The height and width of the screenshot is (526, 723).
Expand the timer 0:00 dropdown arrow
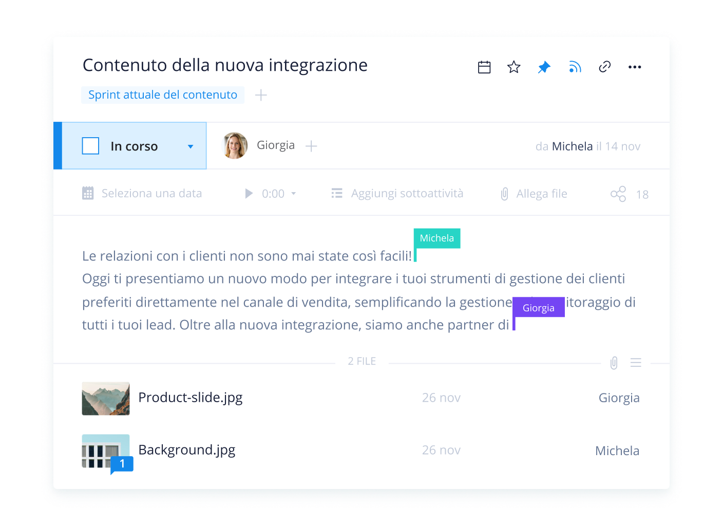click(294, 194)
